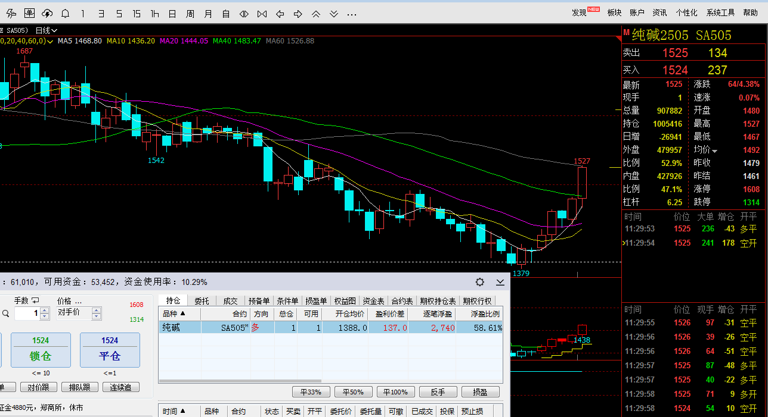Expand the MA parameters dropdown arrow

[50, 41]
